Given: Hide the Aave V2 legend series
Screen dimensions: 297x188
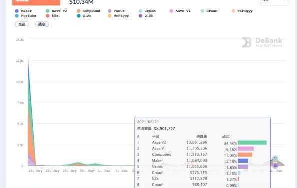Looking at the screenshot, I should coord(56,11).
